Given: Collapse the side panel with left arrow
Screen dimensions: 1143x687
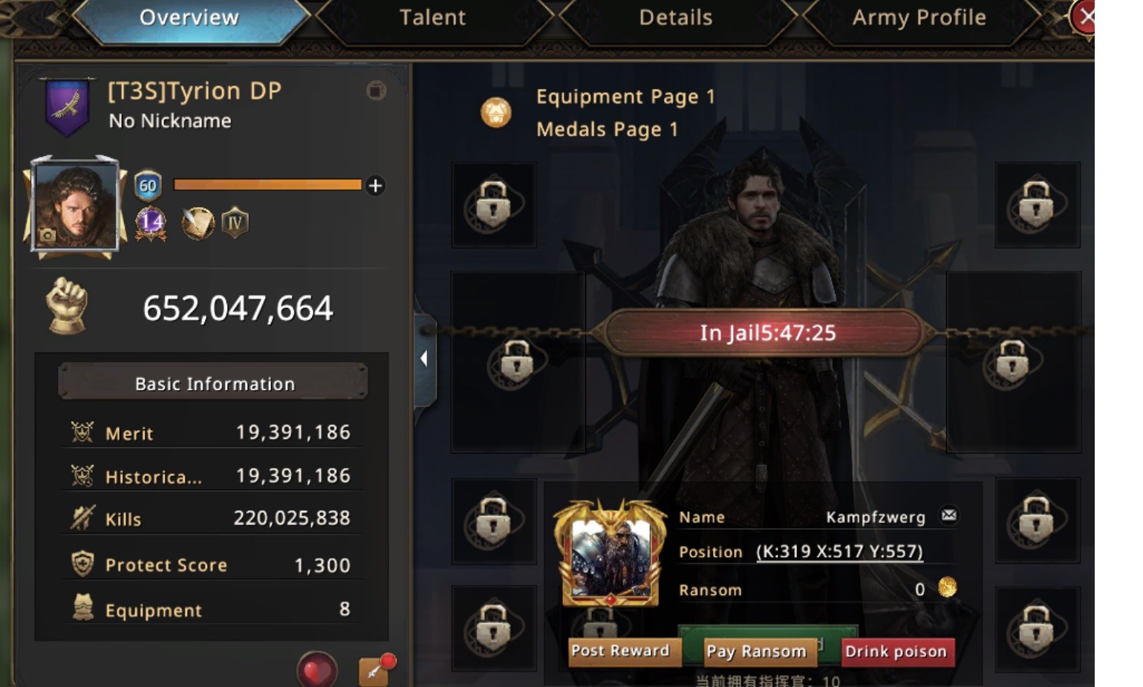Looking at the screenshot, I should pos(425,359).
